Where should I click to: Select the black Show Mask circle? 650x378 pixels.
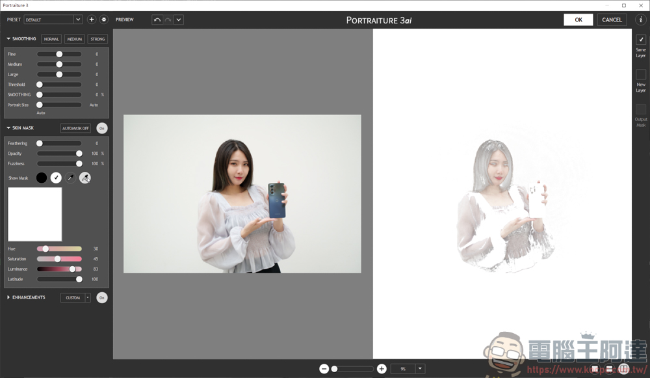coord(42,178)
